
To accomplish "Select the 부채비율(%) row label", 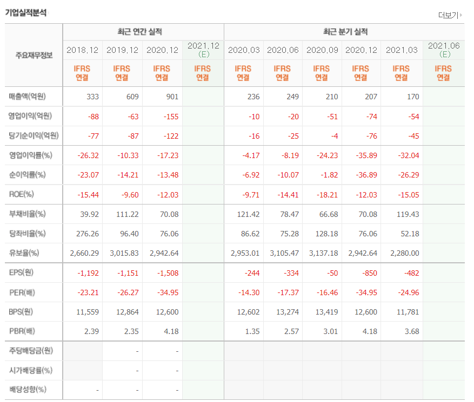I will tap(27, 214).
